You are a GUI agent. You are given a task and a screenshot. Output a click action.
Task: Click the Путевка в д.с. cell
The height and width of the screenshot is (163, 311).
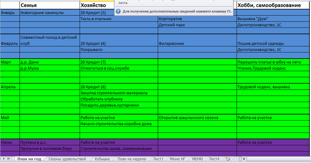[50, 142]
